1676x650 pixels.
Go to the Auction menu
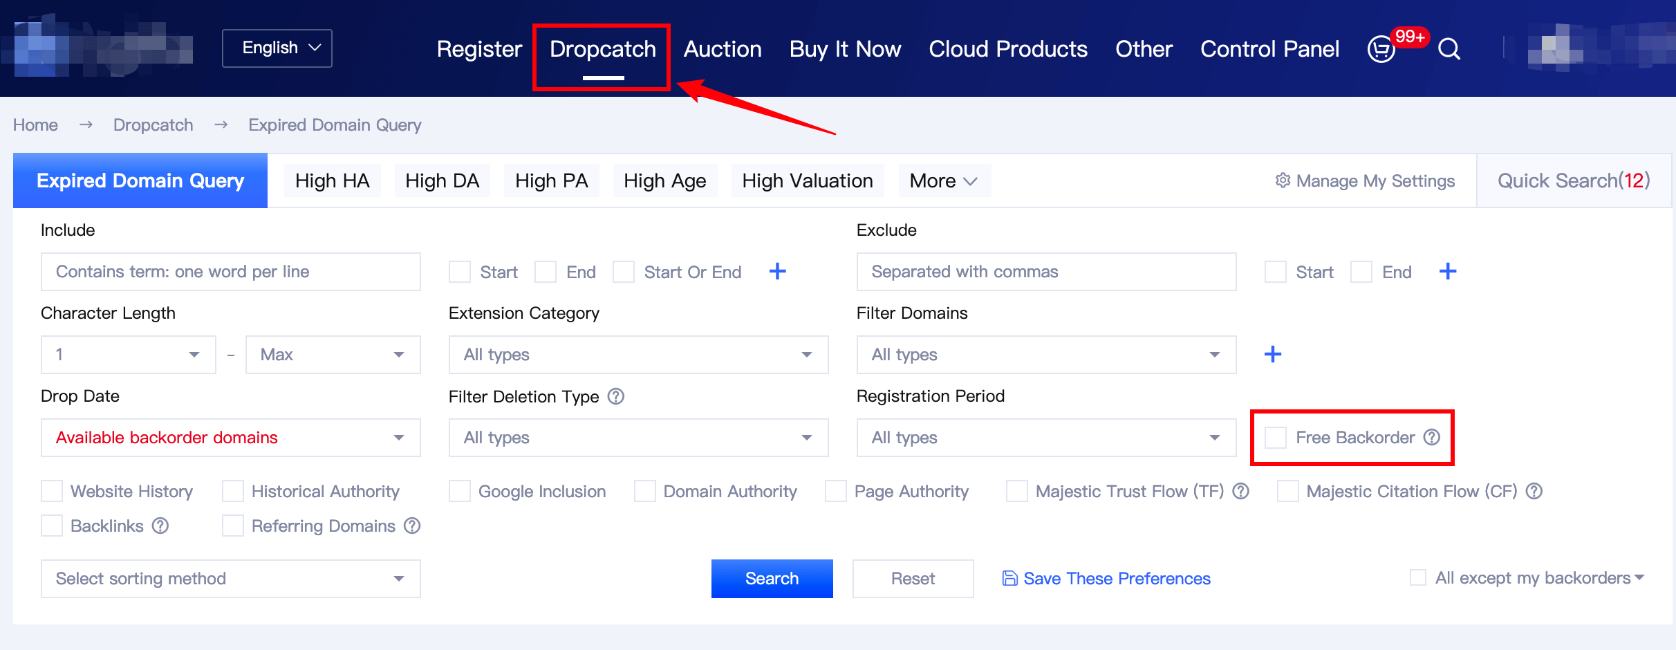pyautogui.click(x=723, y=49)
